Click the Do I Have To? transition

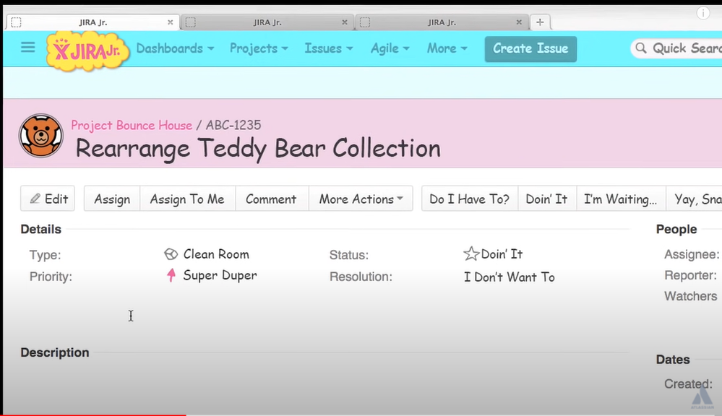[x=469, y=199]
